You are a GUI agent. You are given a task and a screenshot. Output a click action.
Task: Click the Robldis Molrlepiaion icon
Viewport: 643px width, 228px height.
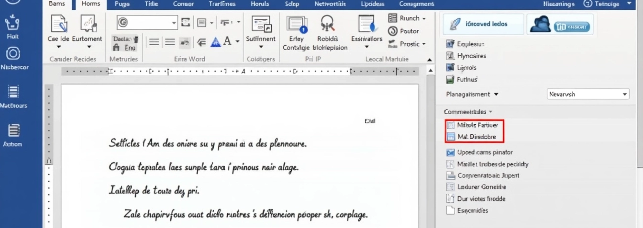[x=328, y=24]
